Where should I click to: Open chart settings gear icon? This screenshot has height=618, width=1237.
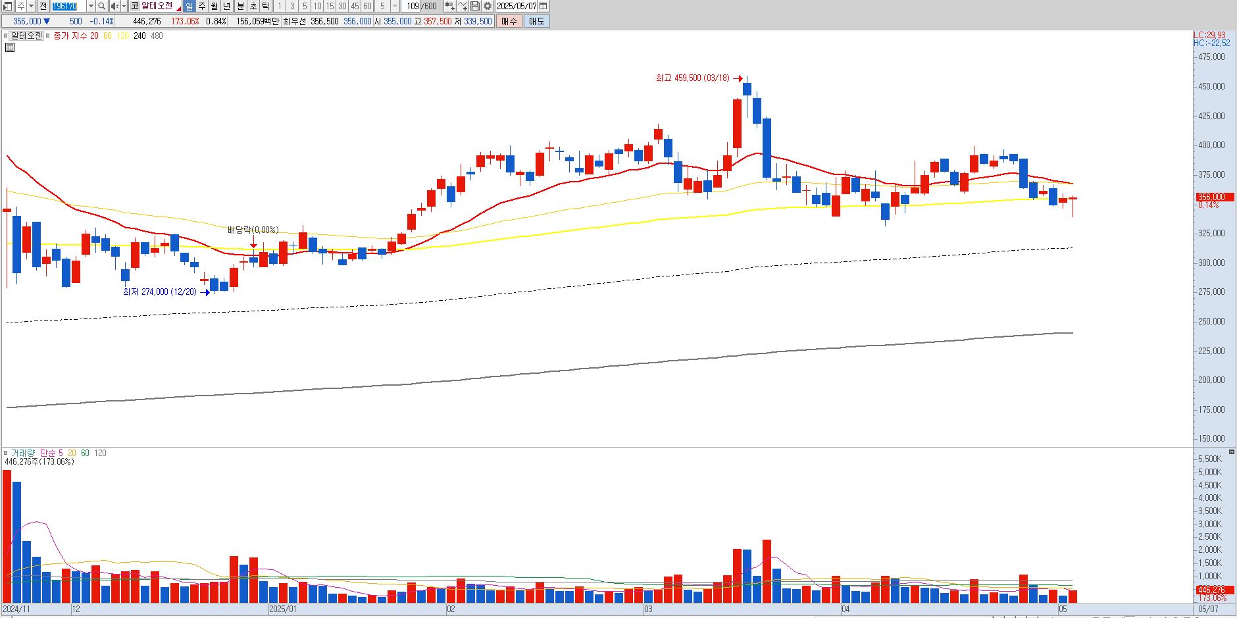(488, 6)
